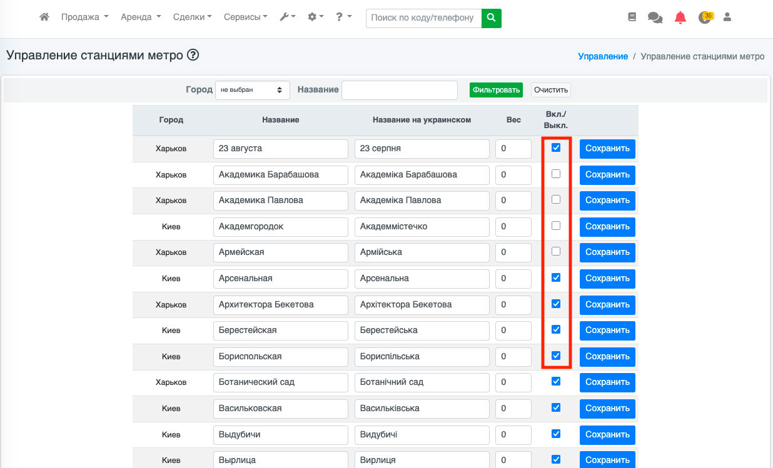Image resolution: width=773 pixels, height=468 pixels.
Task: Open the Город filter dropdown
Action: [253, 90]
